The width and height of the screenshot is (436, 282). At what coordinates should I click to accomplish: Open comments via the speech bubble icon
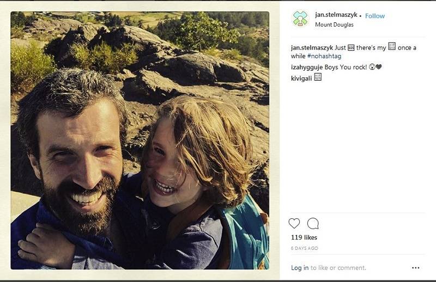(x=313, y=223)
